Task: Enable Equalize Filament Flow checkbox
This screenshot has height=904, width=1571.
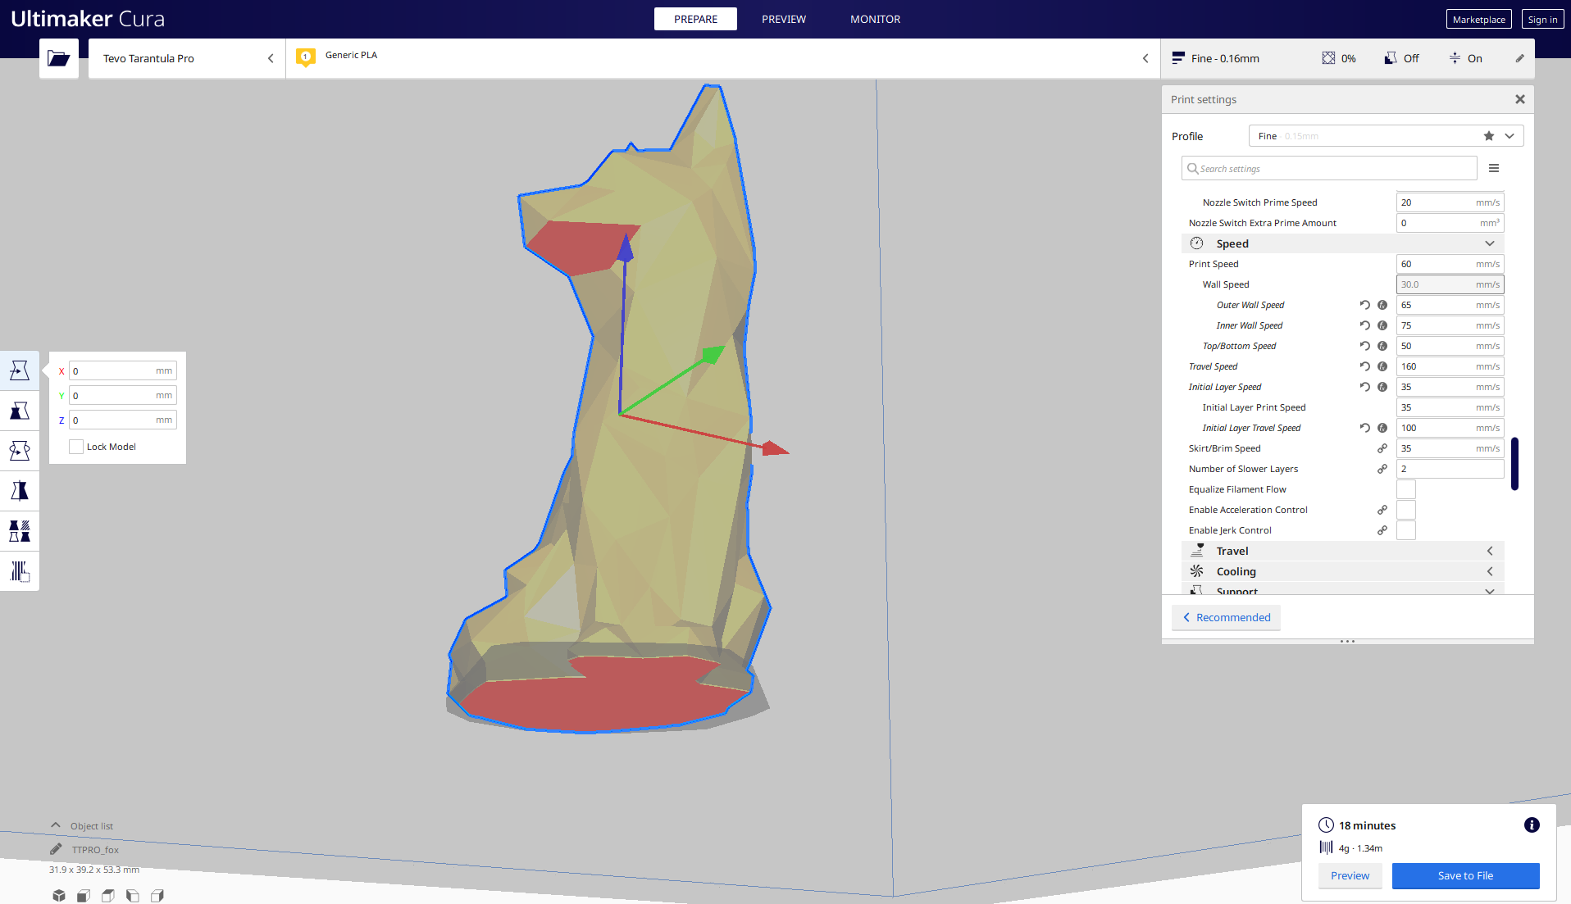Action: tap(1406, 489)
